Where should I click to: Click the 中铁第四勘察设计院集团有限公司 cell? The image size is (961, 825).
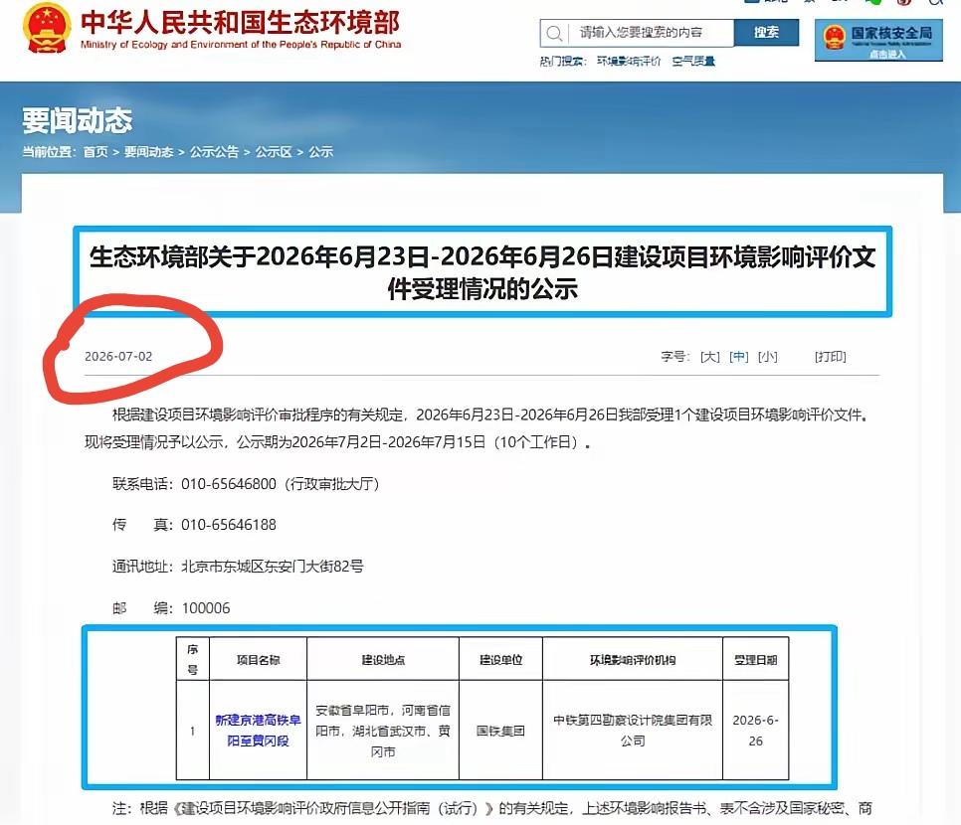pyautogui.click(x=633, y=730)
